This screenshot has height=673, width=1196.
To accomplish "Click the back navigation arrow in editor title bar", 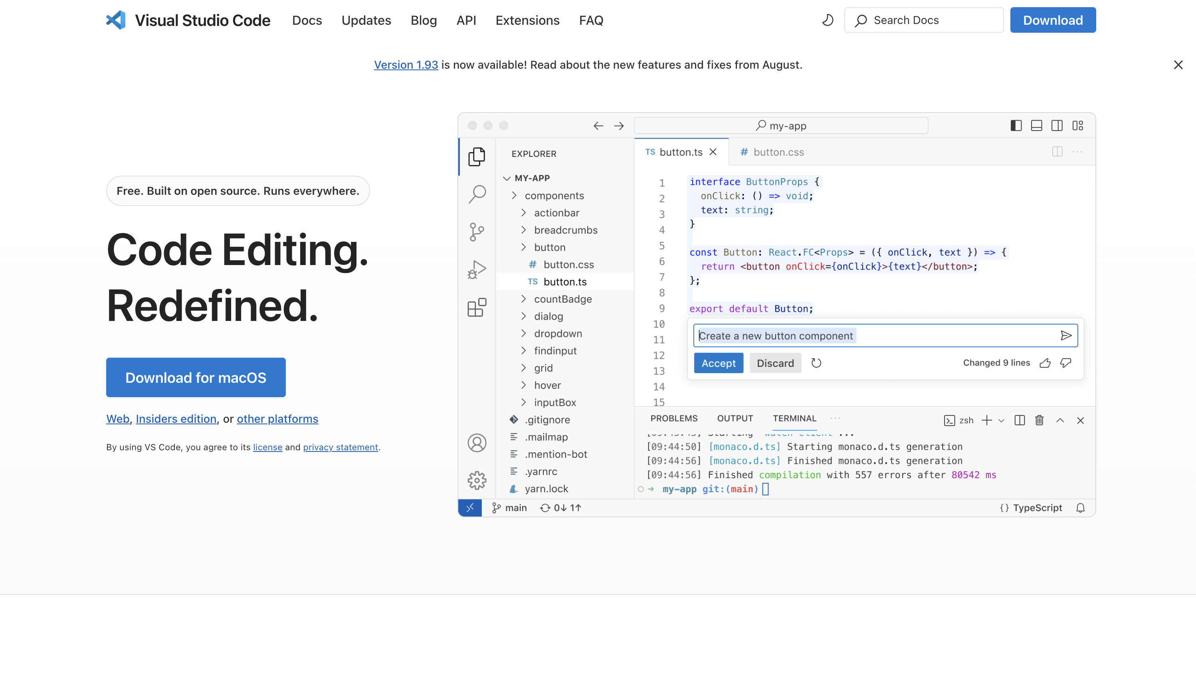I will click(x=598, y=126).
